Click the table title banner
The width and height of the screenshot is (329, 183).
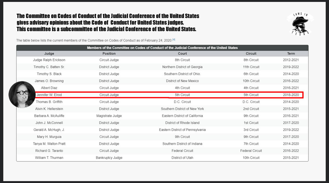pyautogui.click(x=162, y=48)
